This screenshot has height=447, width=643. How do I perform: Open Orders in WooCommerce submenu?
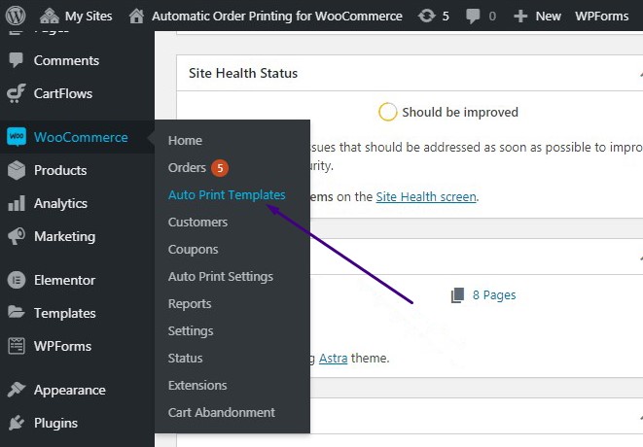(x=187, y=167)
